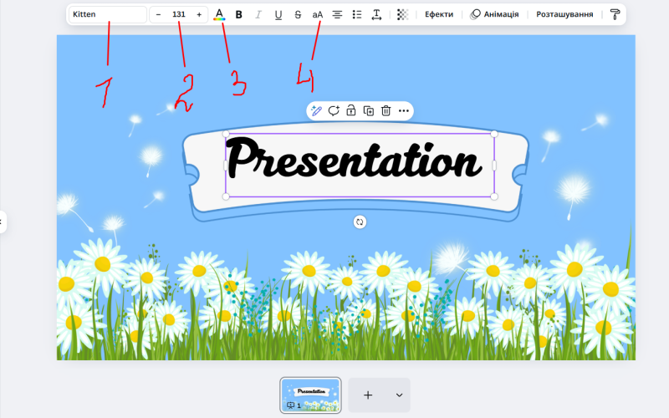Toggle underline formatting
This screenshot has height=418, width=669.
(278, 14)
